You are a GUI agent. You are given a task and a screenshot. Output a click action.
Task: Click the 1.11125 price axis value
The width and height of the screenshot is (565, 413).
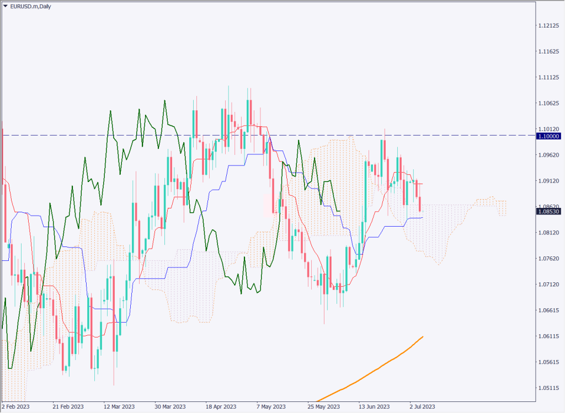(x=549, y=77)
